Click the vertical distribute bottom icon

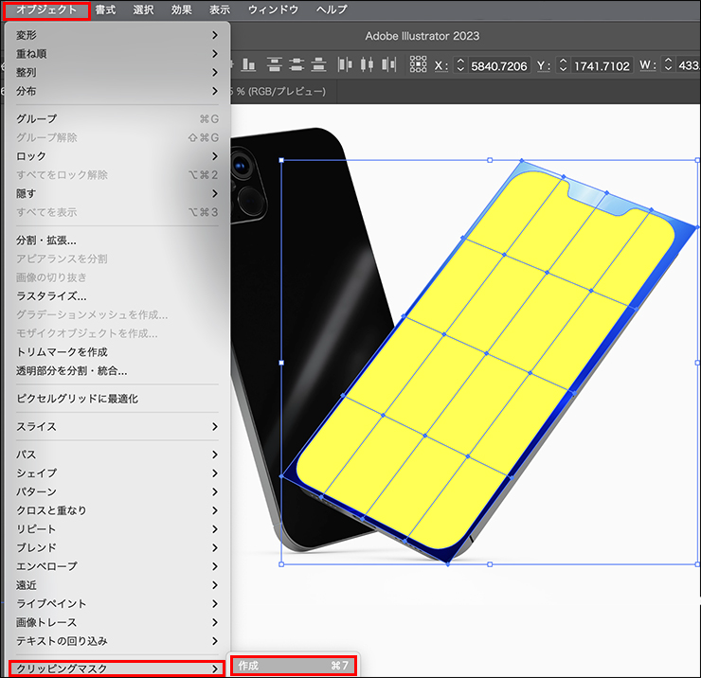click(317, 64)
